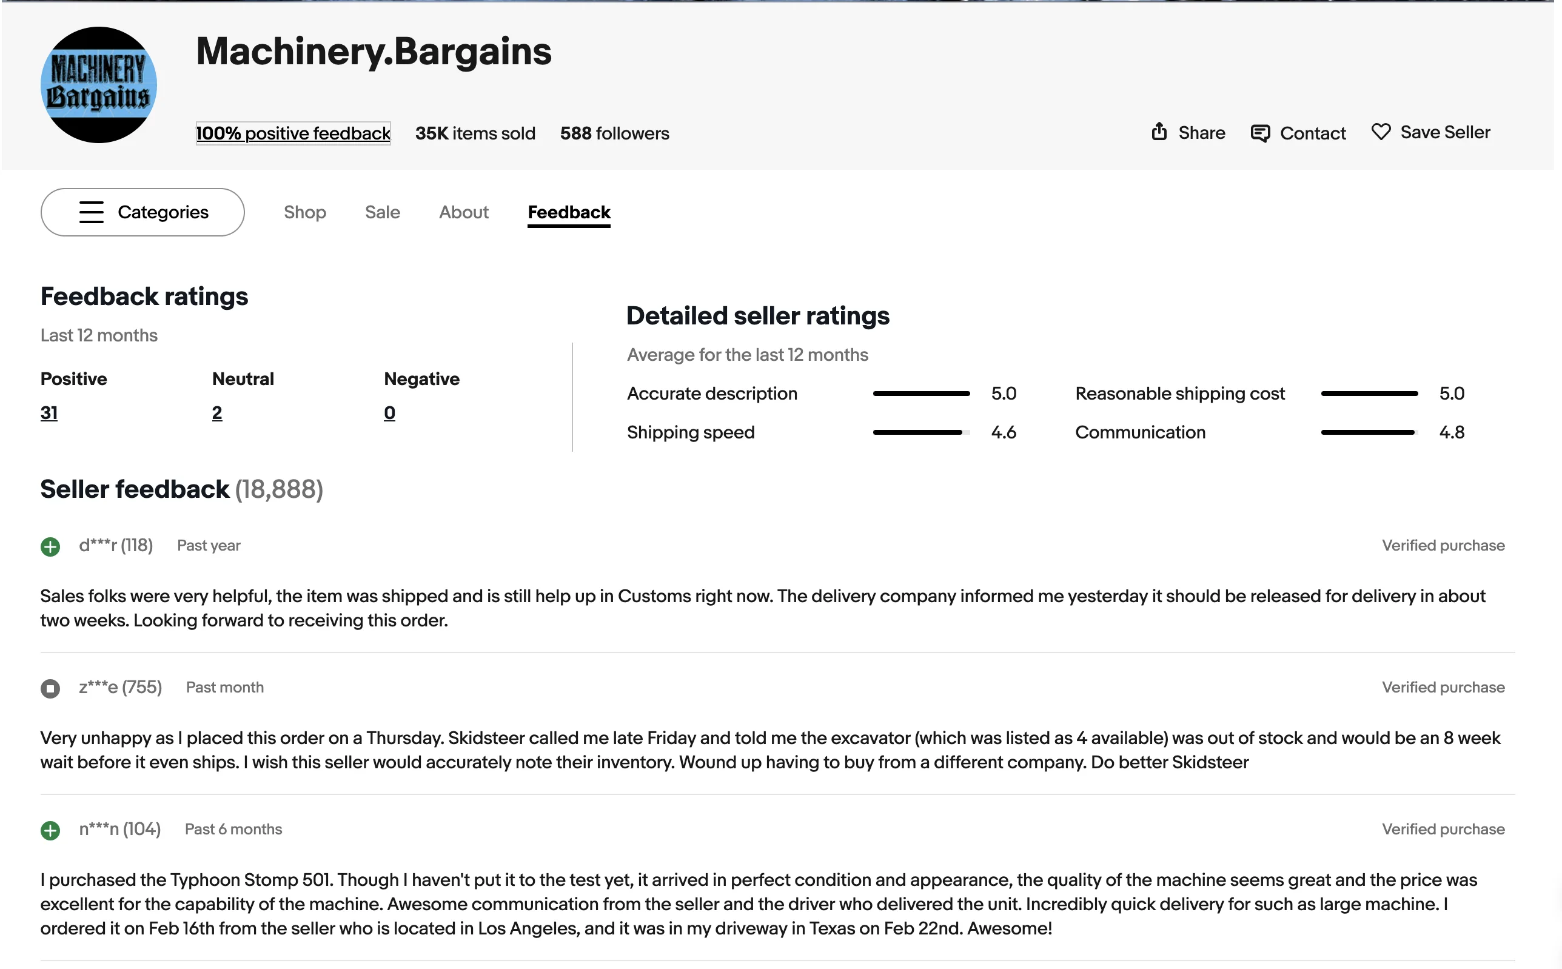Switch to the Shop tab
This screenshot has height=969, width=1562.
(304, 212)
